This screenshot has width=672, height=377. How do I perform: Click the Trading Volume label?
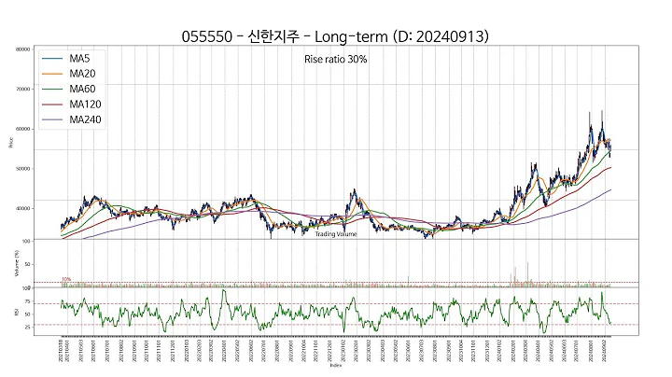point(336,234)
